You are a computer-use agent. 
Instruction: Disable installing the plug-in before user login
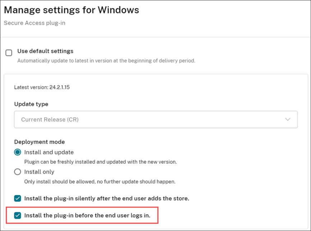17,215
